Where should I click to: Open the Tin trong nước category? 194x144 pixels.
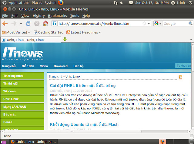pos(22,76)
